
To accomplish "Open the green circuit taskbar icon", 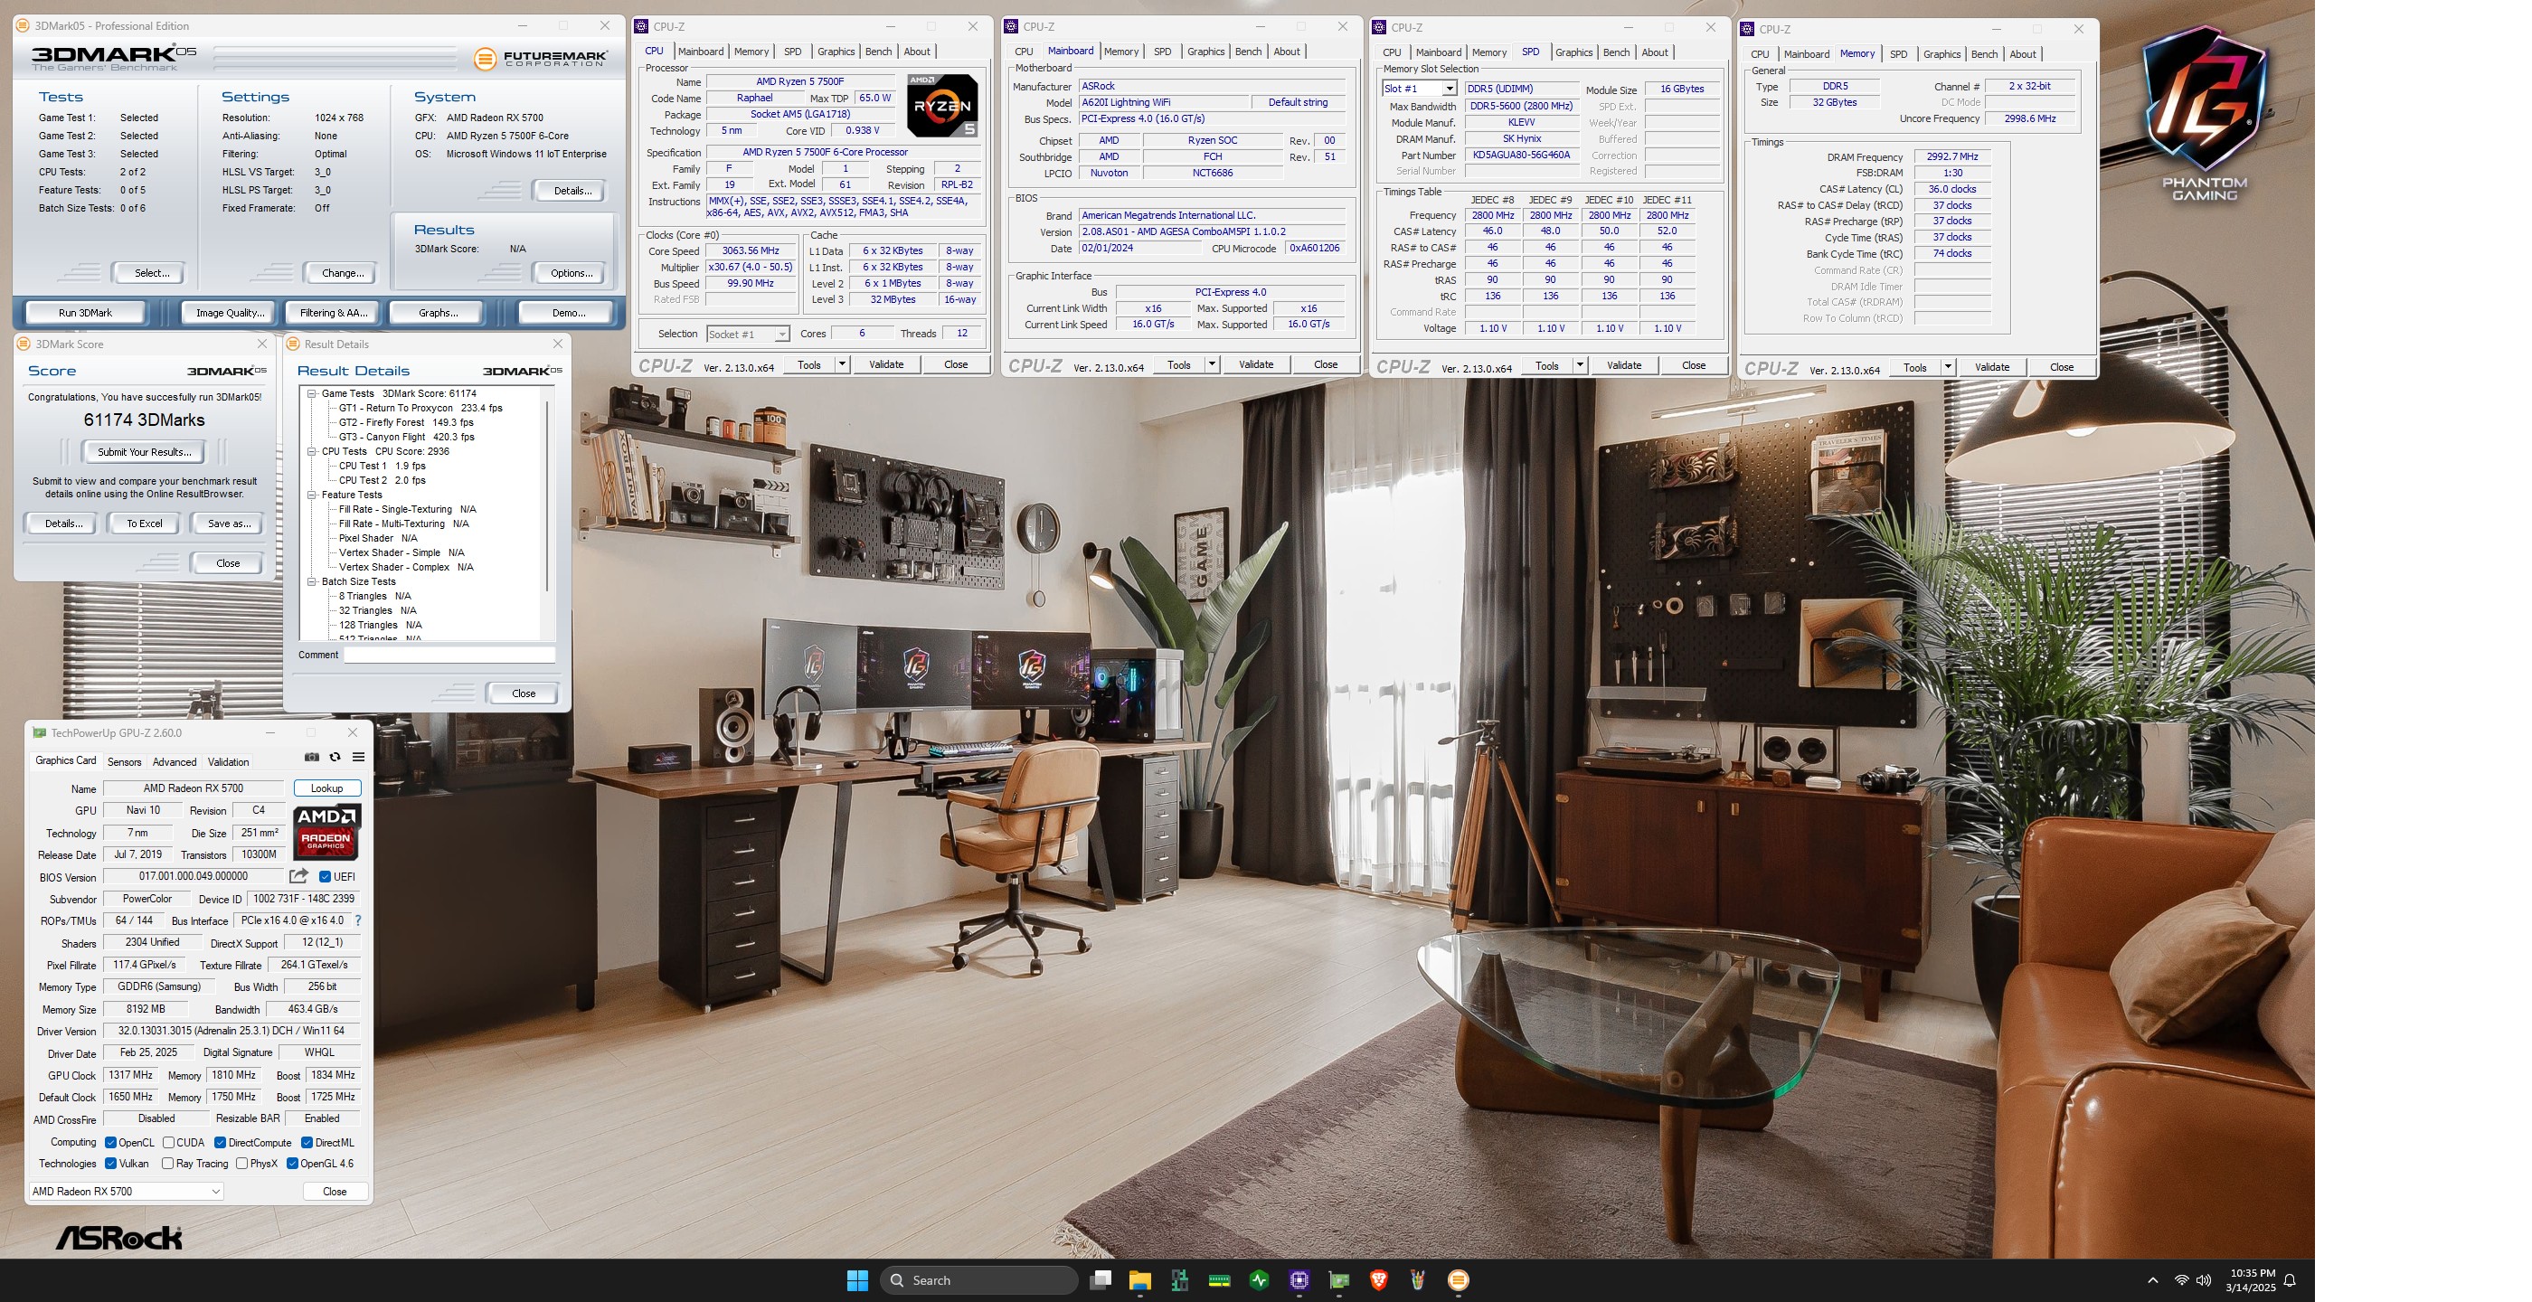I will 1179,1279.
